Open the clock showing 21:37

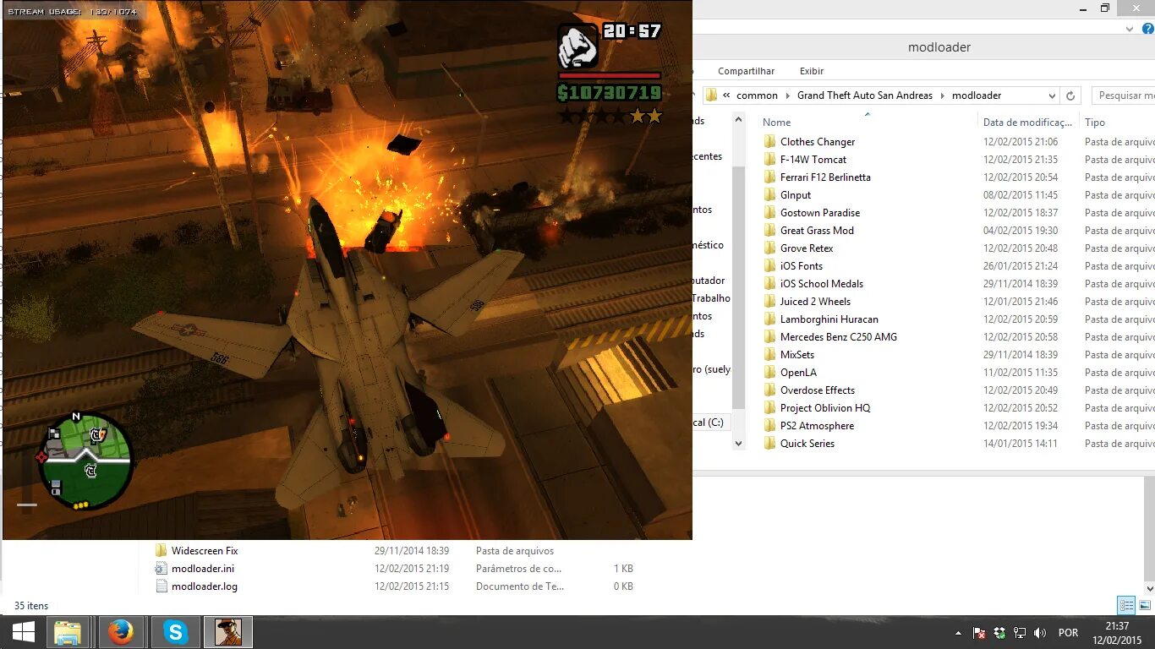click(x=1117, y=632)
